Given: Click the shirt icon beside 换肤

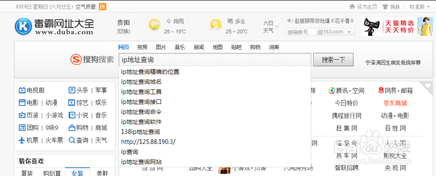Looking at the screenshot, I should pos(385,7).
